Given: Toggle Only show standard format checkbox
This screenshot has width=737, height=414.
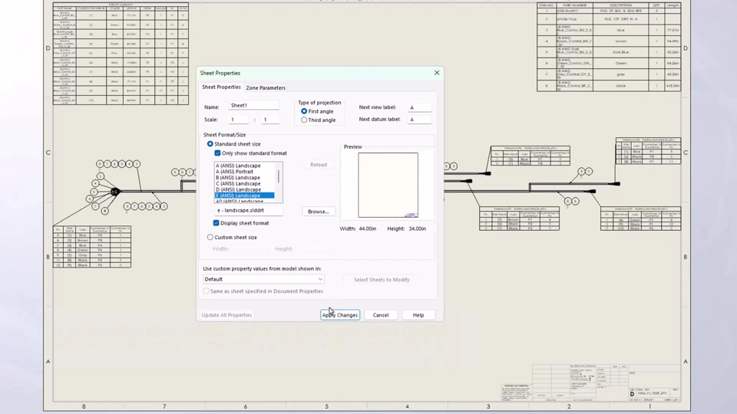Looking at the screenshot, I should [x=217, y=153].
